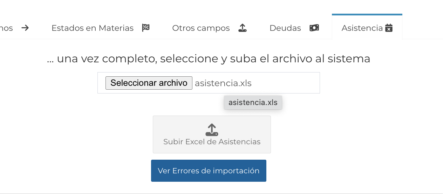Screen dimensions: 443x194
Task: Click the upload icon beside Otros campos
Action: (x=243, y=28)
